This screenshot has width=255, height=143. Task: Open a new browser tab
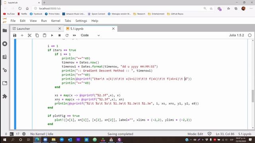[44, 3]
